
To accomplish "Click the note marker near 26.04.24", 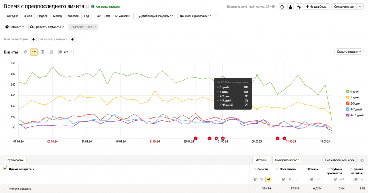I will tap(195, 139).
